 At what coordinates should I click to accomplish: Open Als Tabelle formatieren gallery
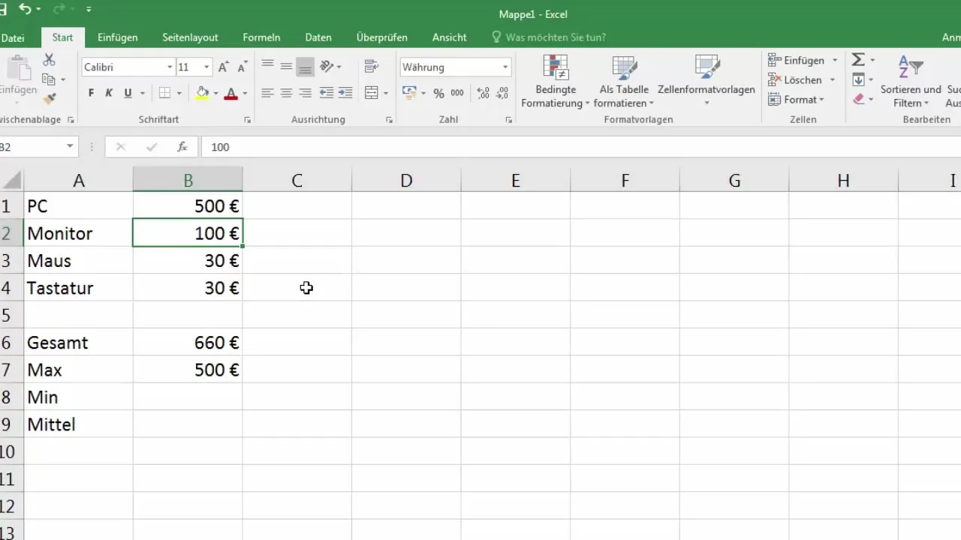[624, 81]
